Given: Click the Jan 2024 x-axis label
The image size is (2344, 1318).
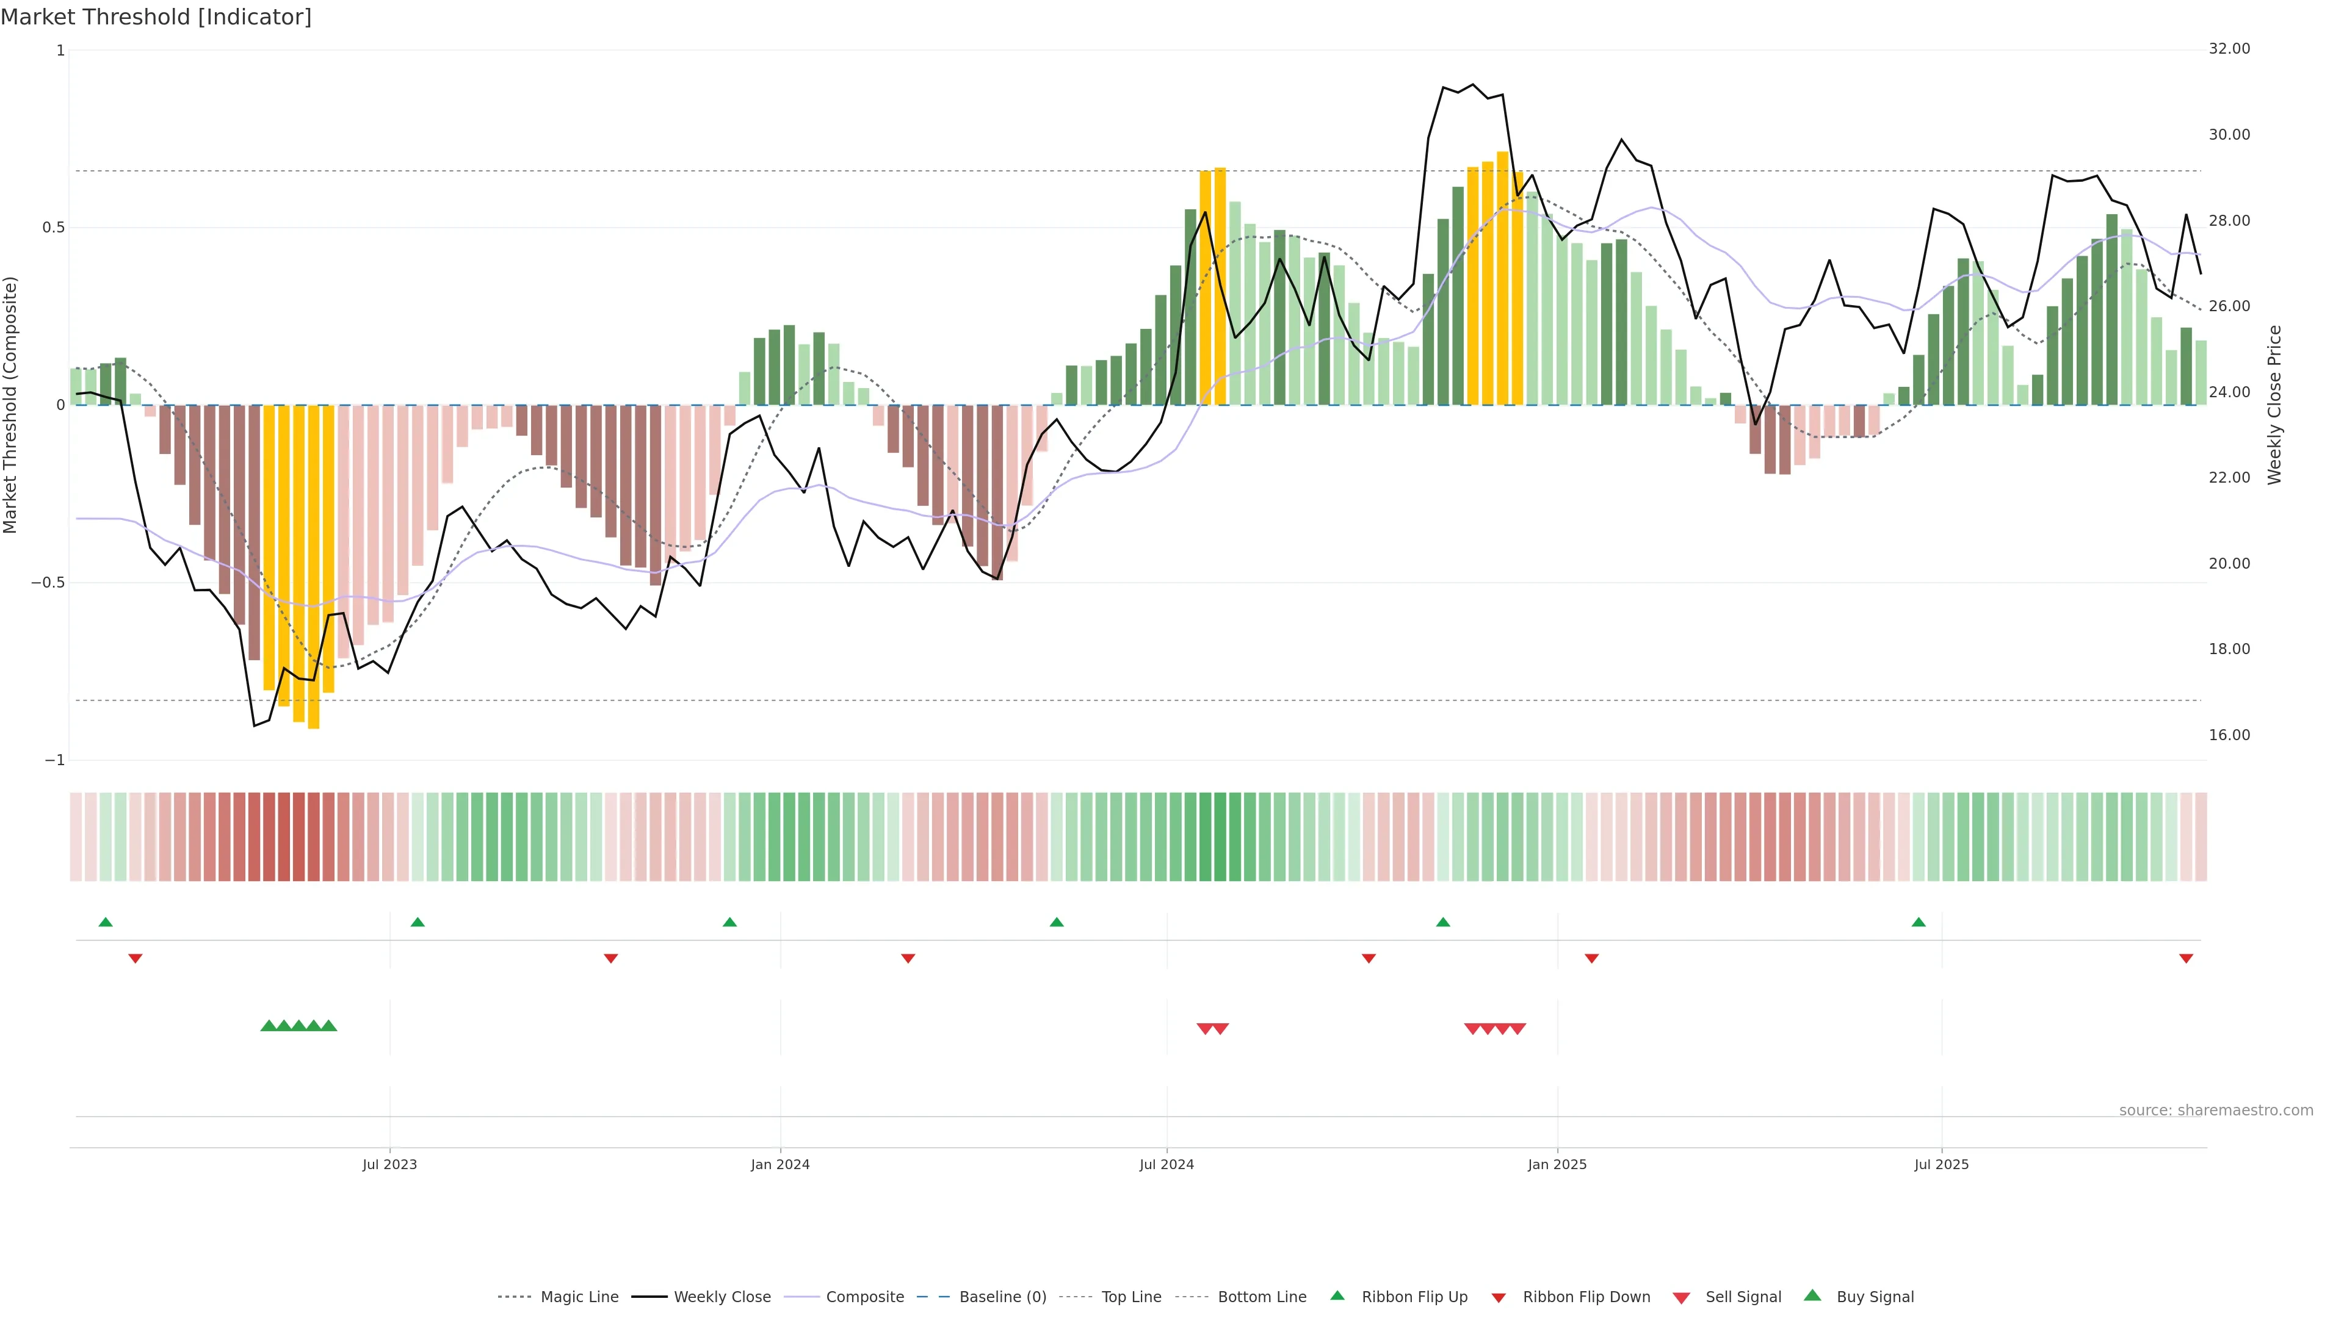Looking at the screenshot, I should [x=780, y=1164].
